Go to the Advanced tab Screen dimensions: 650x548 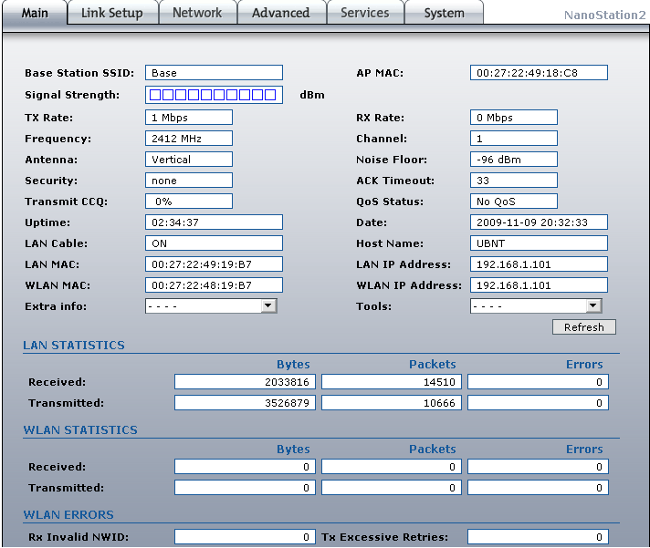click(x=280, y=13)
